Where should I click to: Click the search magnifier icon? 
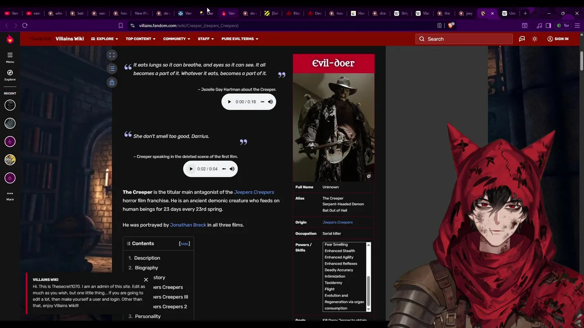pyautogui.click(x=422, y=39)
